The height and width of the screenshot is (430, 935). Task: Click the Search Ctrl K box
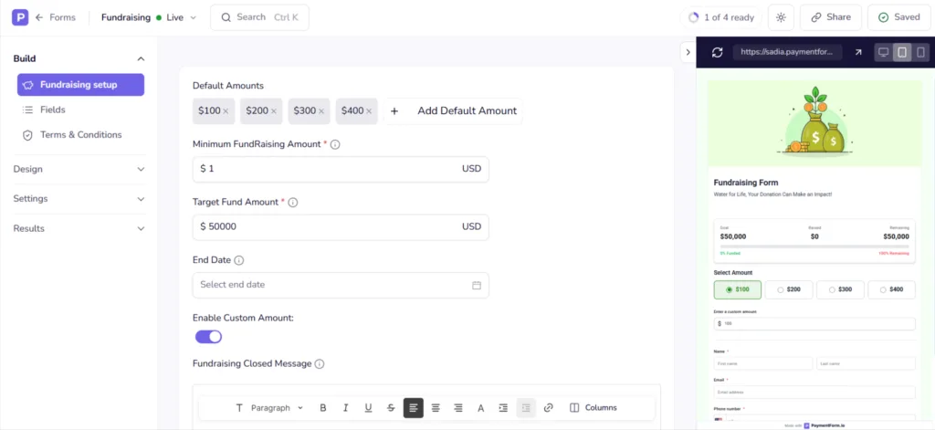(259, 17)
